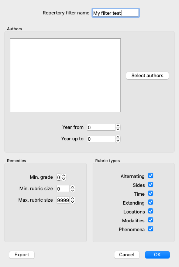The height and width of the screenshot is (267, 179).
Task: Raise Min. grade using up arrow
Action: [x=63, y=175]
